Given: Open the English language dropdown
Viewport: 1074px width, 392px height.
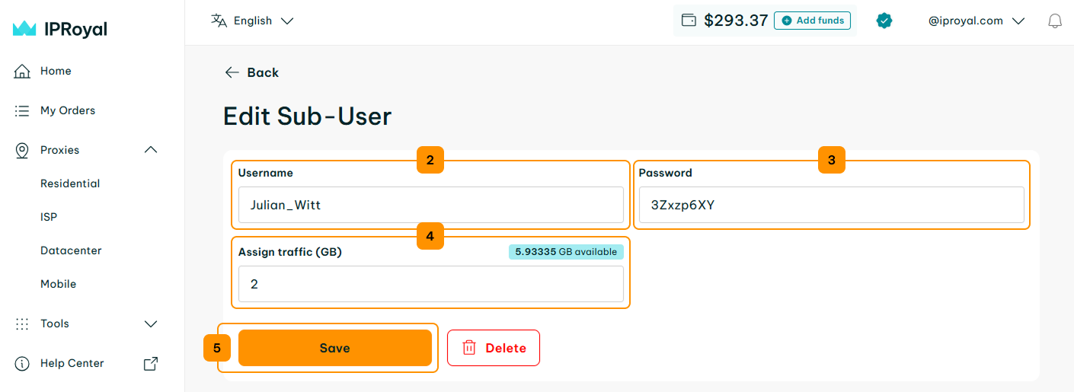Looking at the screenshot, I should point(252,21).
